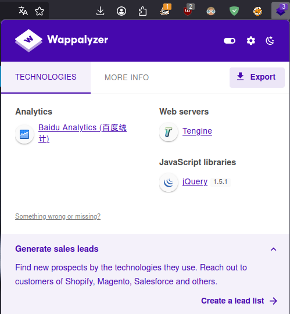
Task: Click the Tengine logo icon
Action: [169, 132]
